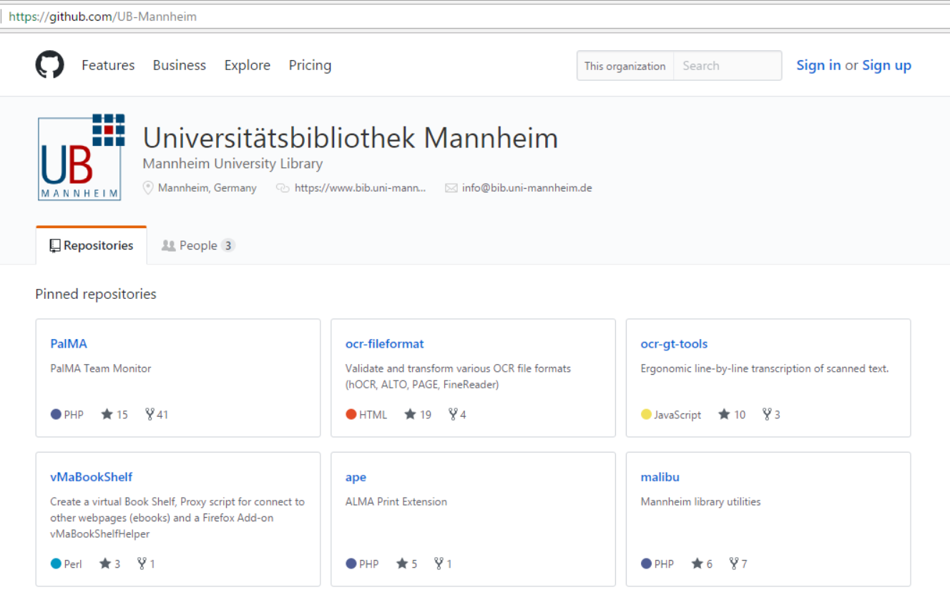Open the ocr-fileformat repository link
950x600 pixels.
[385, 344]
